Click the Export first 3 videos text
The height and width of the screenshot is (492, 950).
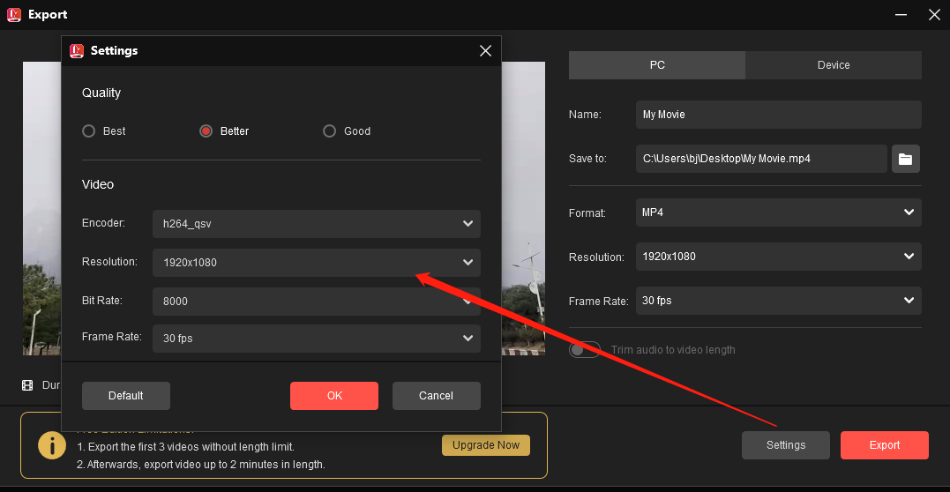(x=185, y=447)
